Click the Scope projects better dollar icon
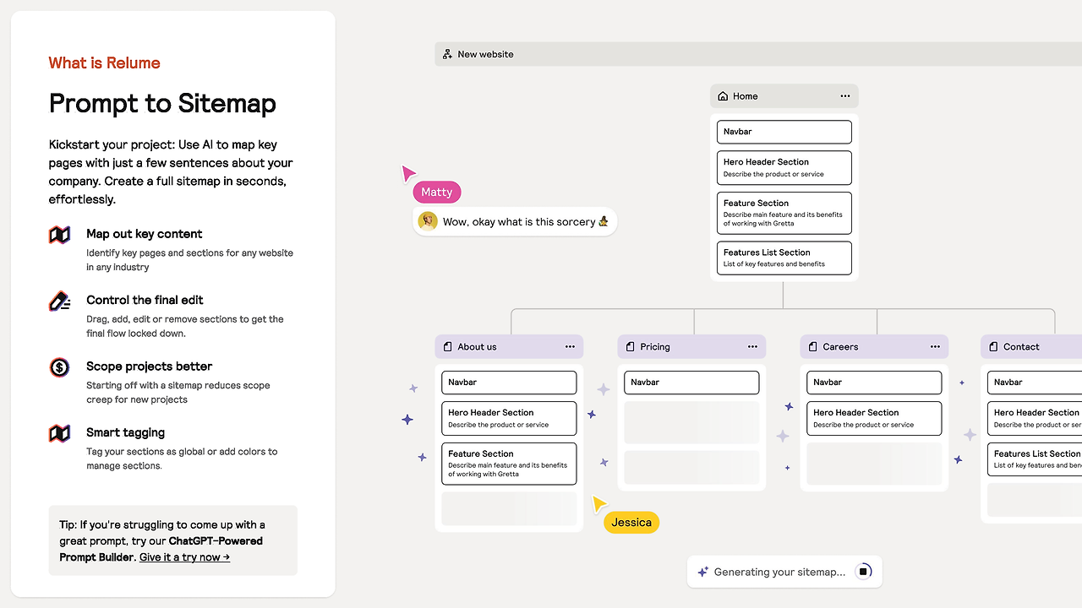Viewport: 1082px width, 608px height. point(59,367)
